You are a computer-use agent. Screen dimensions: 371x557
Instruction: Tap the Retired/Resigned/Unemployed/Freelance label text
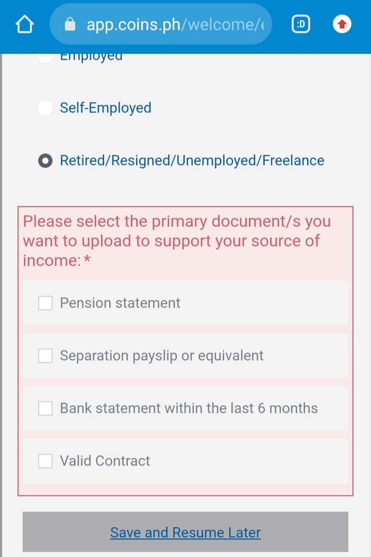(x=192, y=161)
